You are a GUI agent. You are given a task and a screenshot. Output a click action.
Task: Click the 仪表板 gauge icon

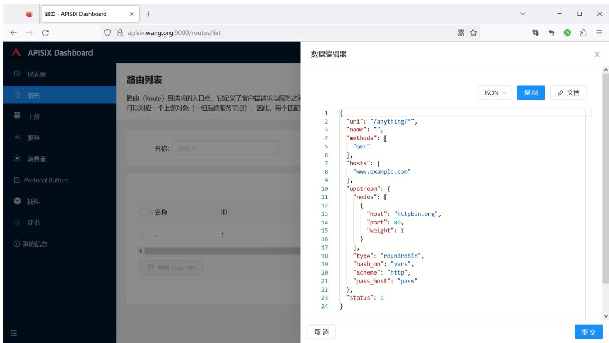(x=17, y=74)
